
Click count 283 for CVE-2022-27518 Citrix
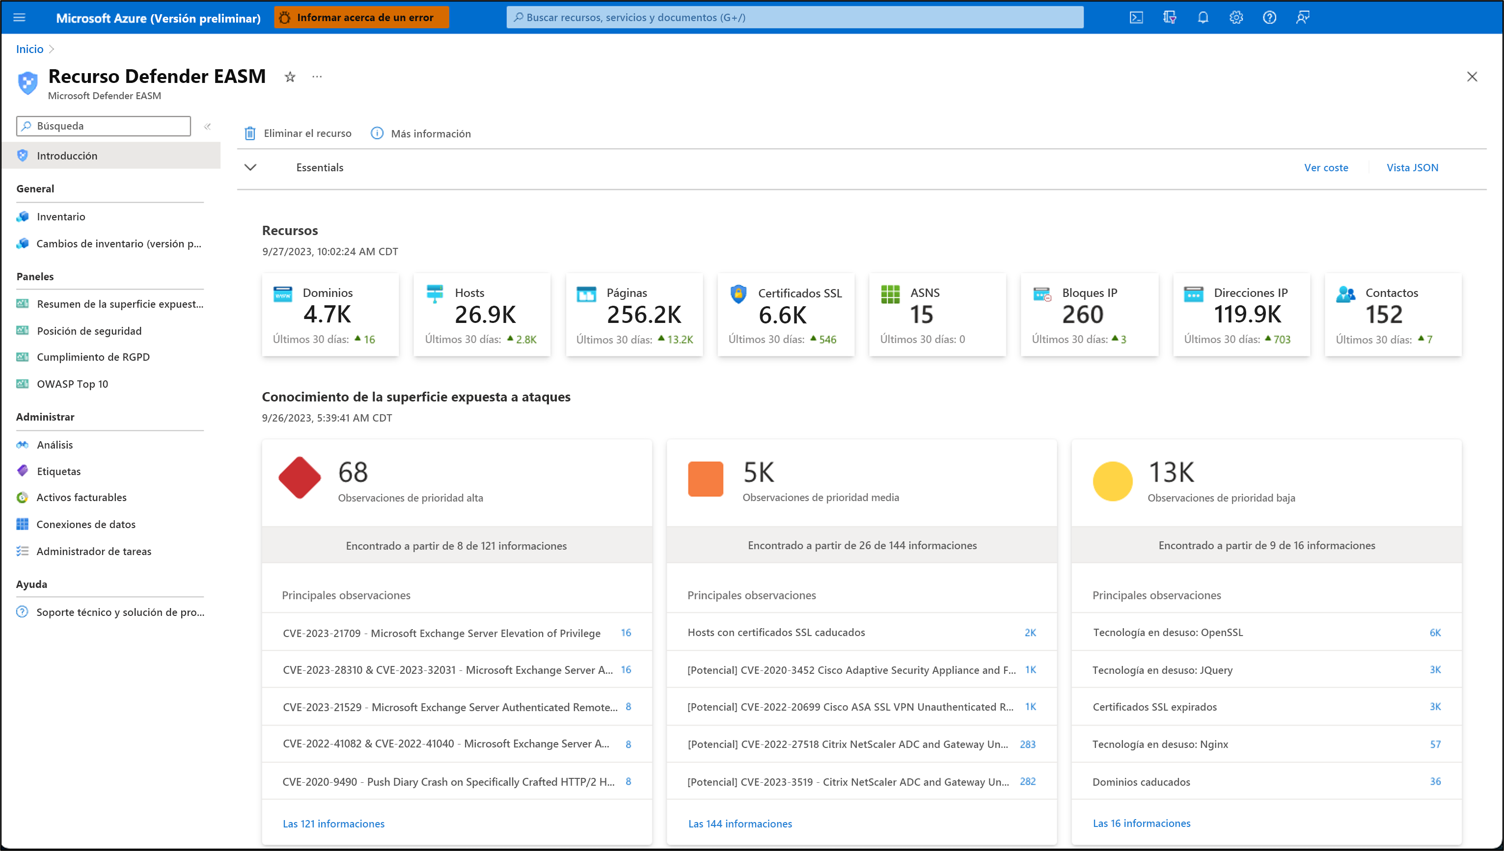pos(1027,744)
